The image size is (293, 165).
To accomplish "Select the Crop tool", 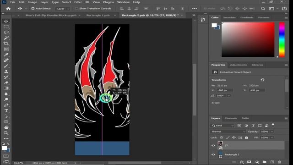I will (6, 44).
